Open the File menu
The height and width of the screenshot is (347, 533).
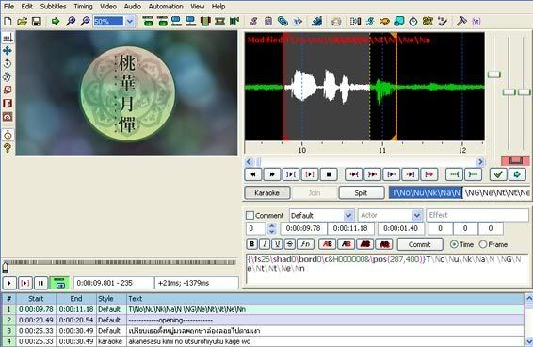[x=8, y=7]
